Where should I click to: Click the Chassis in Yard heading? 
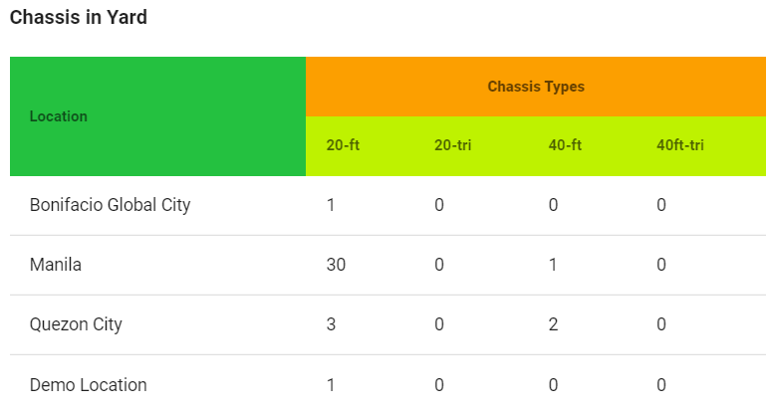pos(79,18)
